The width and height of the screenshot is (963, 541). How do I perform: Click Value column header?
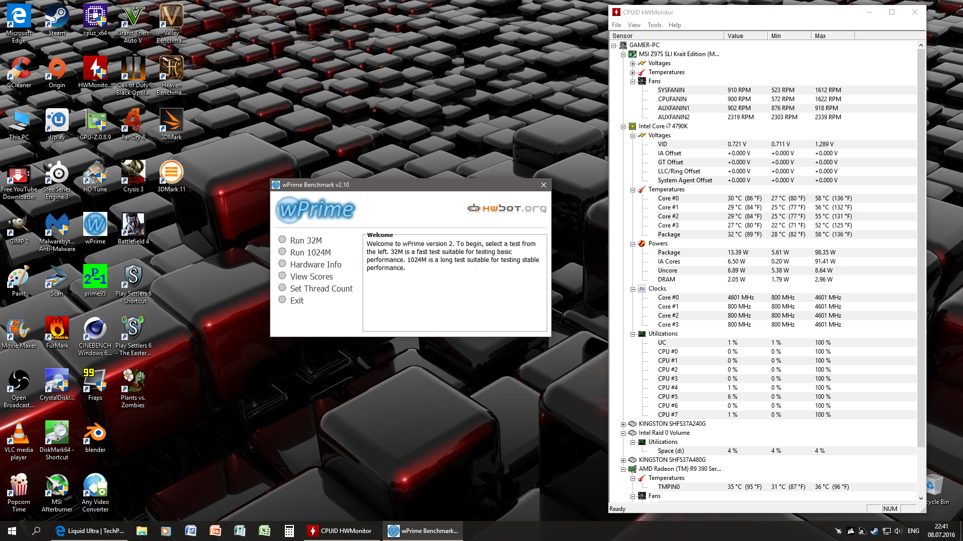(x=746, y=36)
